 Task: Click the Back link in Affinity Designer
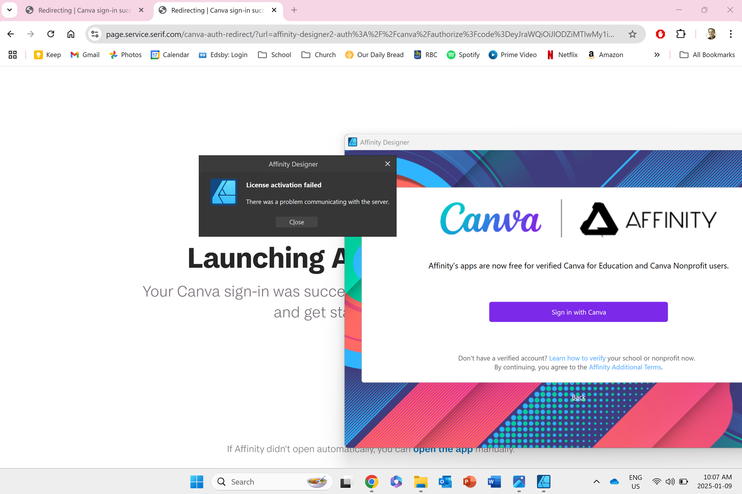[x=578, y=397]
